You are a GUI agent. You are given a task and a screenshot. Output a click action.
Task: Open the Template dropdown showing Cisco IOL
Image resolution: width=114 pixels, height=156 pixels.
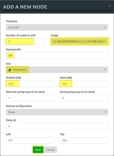(57, 27)
